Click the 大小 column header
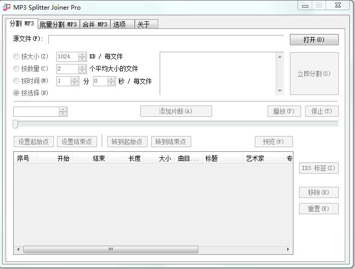 click(x=159, y=158)
